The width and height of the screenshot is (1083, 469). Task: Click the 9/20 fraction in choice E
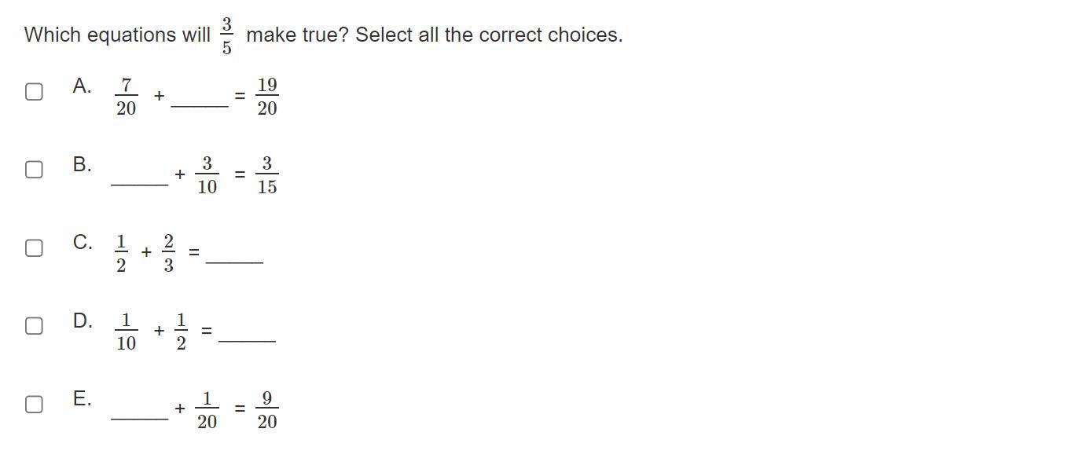click(x=267, y=410)
